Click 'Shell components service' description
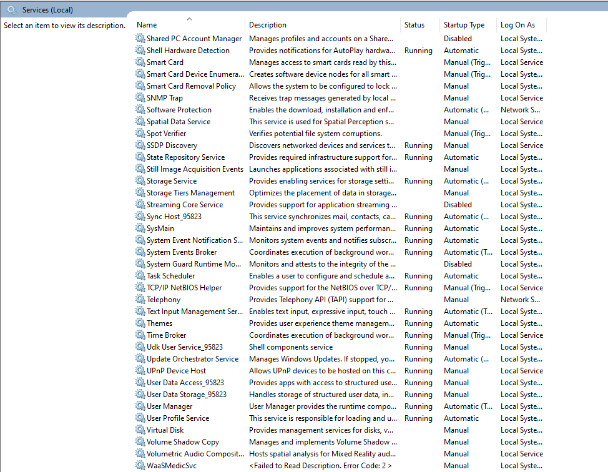This screenshot has height=472, width=608. click(x=291, y=347)
